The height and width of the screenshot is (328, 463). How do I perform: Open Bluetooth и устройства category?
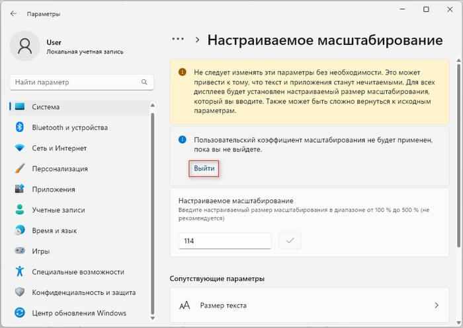(x=79, y=127)
